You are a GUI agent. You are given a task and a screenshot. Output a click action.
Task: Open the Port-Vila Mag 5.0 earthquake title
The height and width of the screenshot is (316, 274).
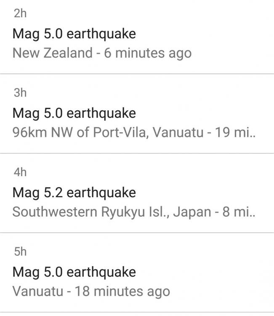(74, 113)
